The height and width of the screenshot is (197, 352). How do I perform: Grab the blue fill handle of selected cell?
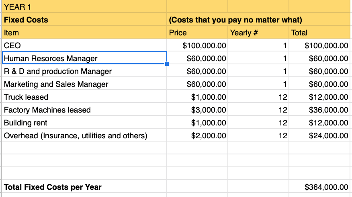(x=167, y=64)
